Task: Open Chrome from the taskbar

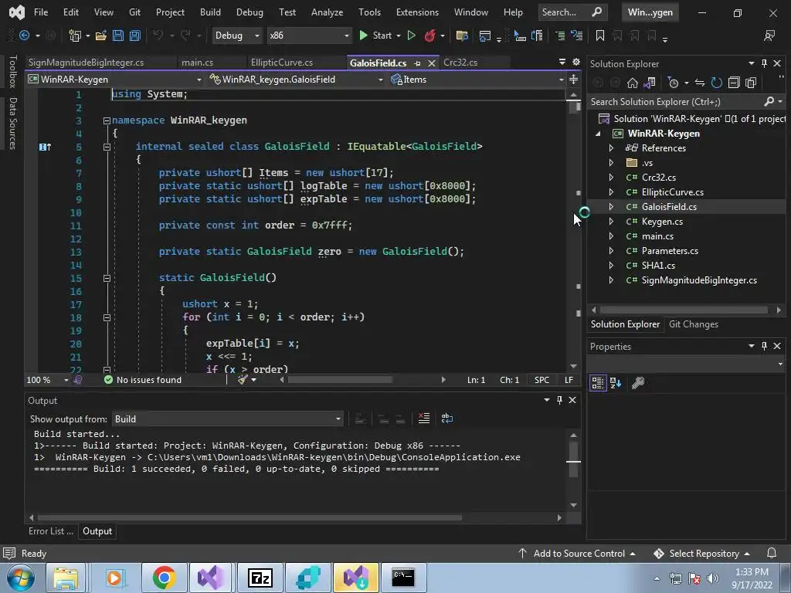Action: click(x=164, y=578)
